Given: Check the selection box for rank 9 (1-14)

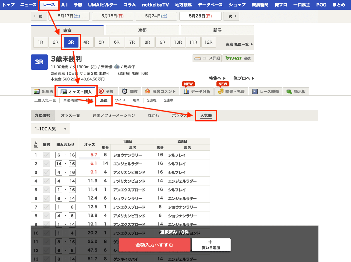Looking at the screenshot, I should pyautogui.click(x=46, y=224).
